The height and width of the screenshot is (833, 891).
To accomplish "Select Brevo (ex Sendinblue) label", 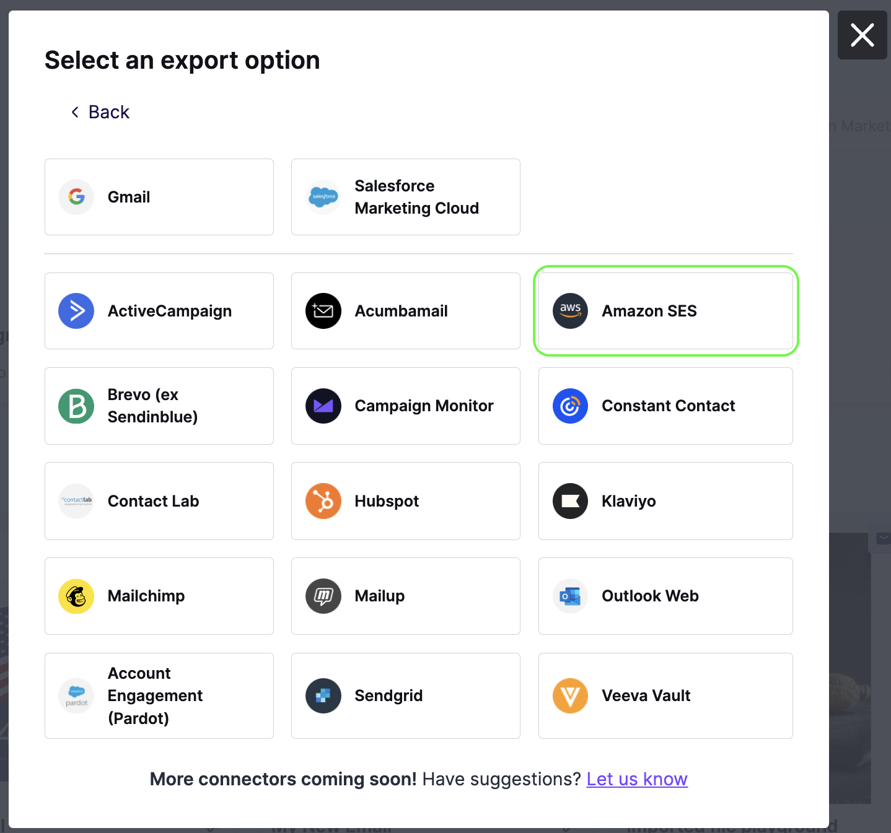I will [152, 406].
